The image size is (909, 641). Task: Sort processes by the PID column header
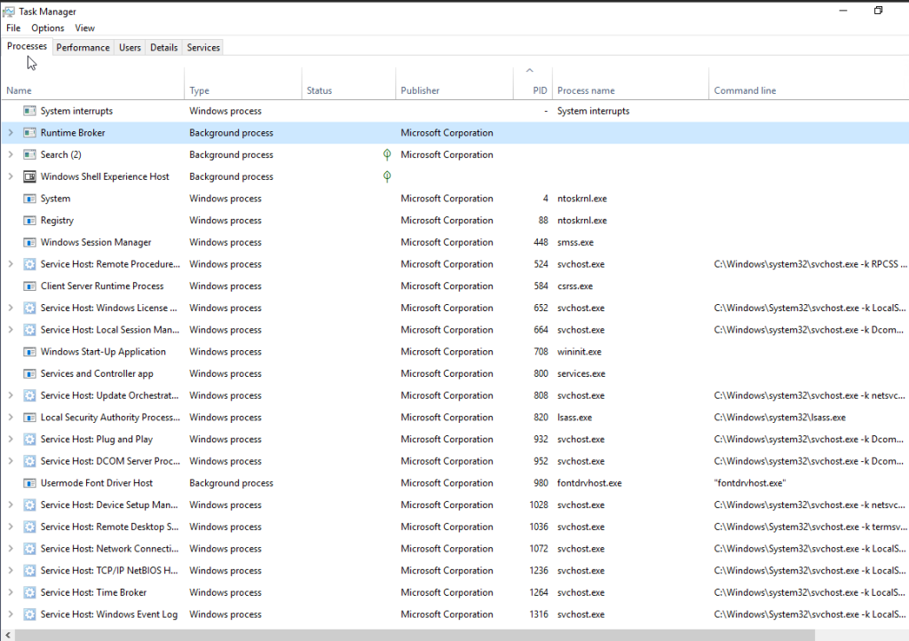point(540,90)
